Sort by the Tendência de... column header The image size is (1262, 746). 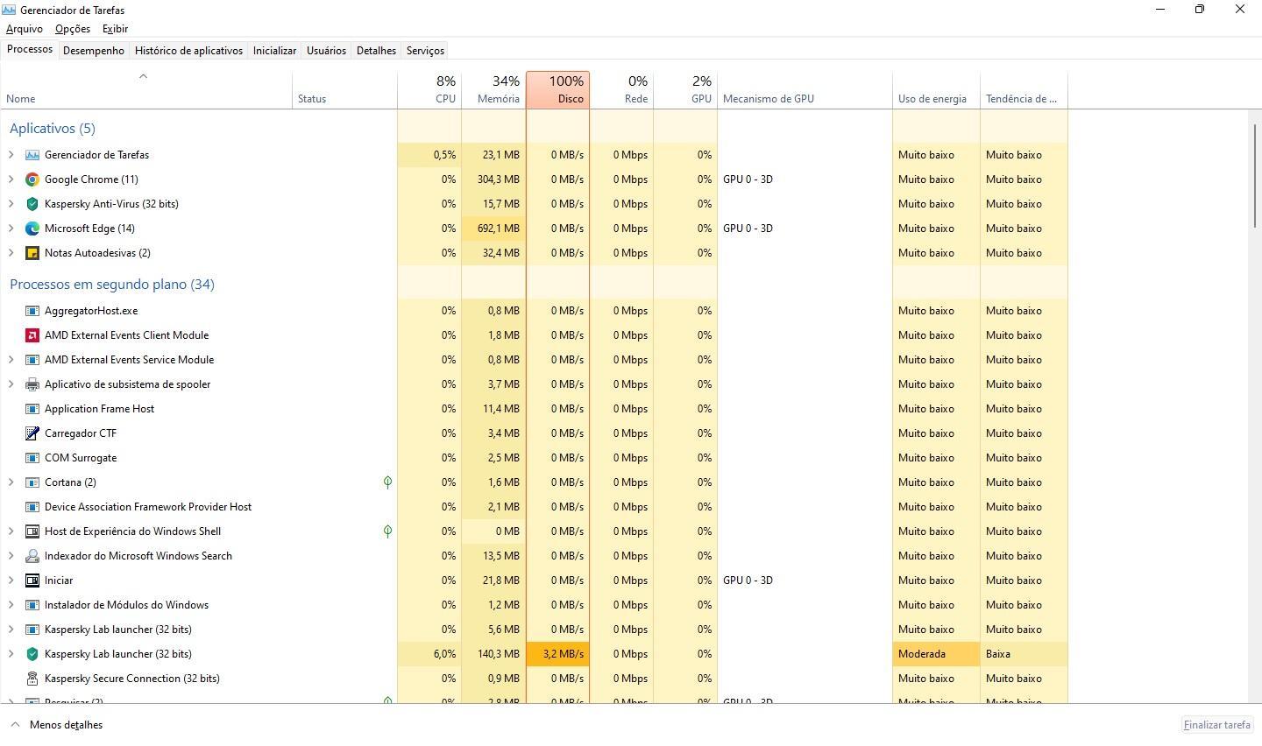click(x=1024, y=90)
